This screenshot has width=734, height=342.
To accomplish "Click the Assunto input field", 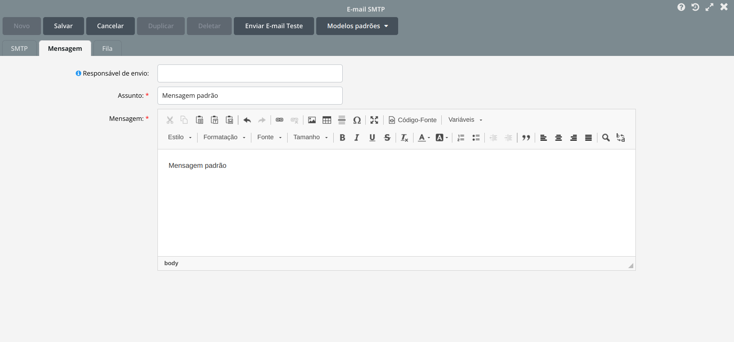I will click(250, 96).
